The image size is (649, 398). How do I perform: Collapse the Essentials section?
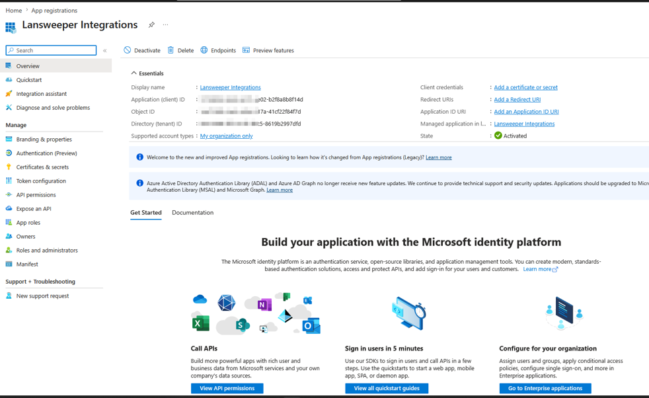click(x=147, y=73)
